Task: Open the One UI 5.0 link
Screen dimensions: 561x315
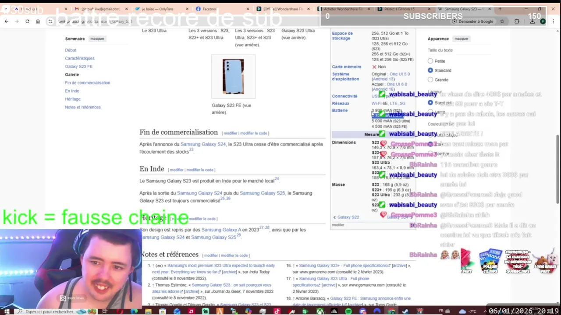Action: click(x=400, y=74)
